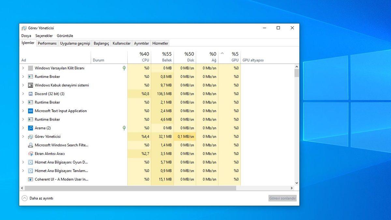Screen dimensions: 391x220
Task: Click the Microsoft Text Input Application keyboard icon
Action: (30, 111)
